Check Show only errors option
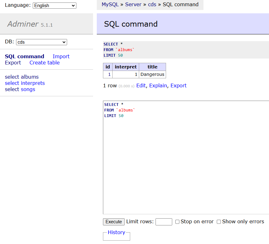269x244 pixels. pyautogui.click(x=219, y=222)
